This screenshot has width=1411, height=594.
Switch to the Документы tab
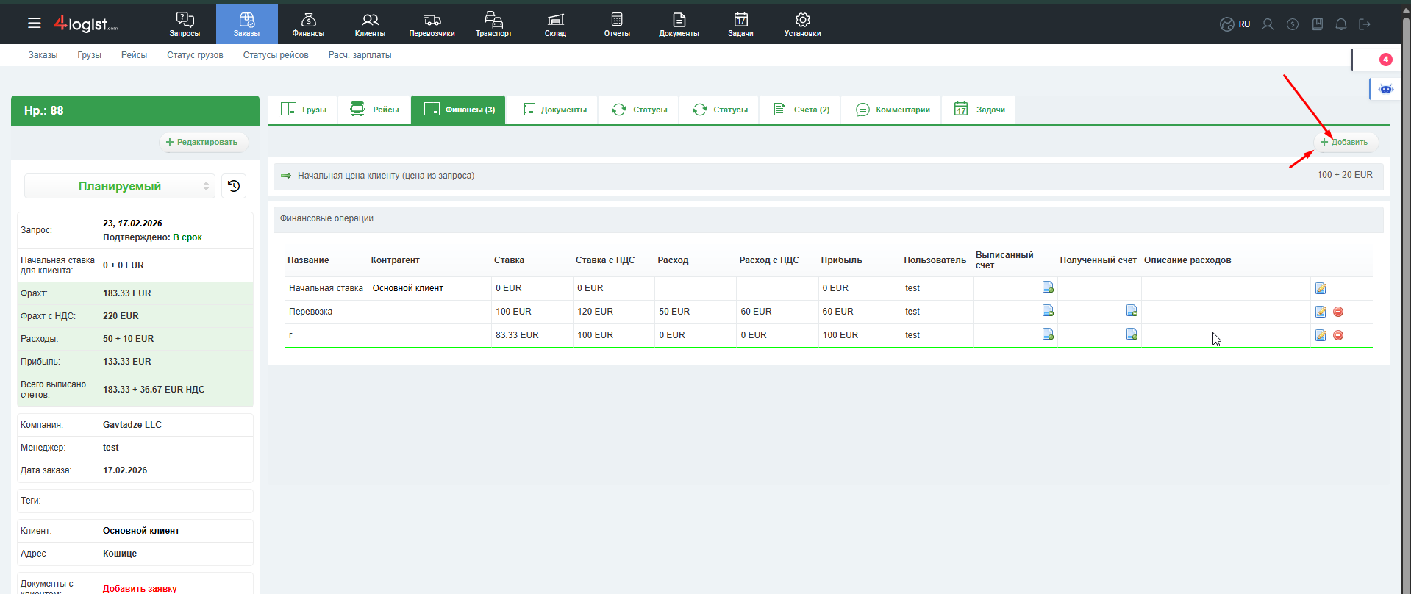pos(555,110)
